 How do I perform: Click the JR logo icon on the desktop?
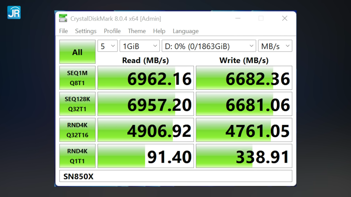pos(14,12)
